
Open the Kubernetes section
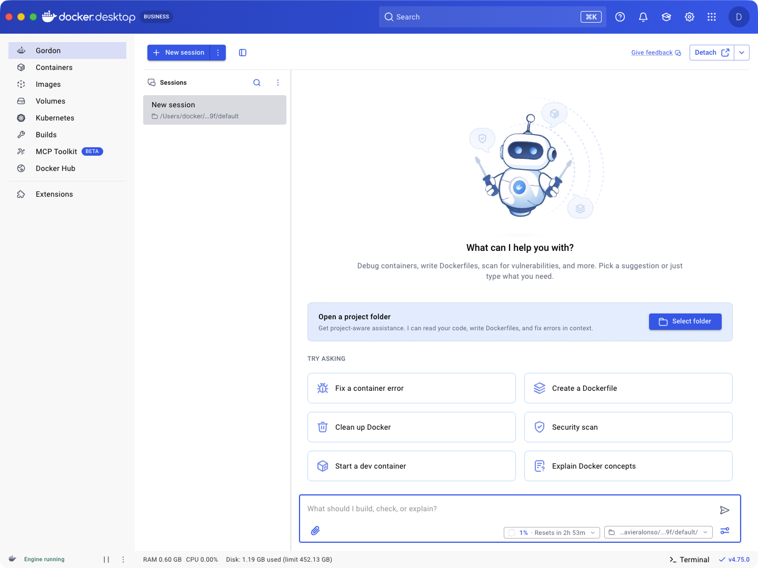point(67,118)
